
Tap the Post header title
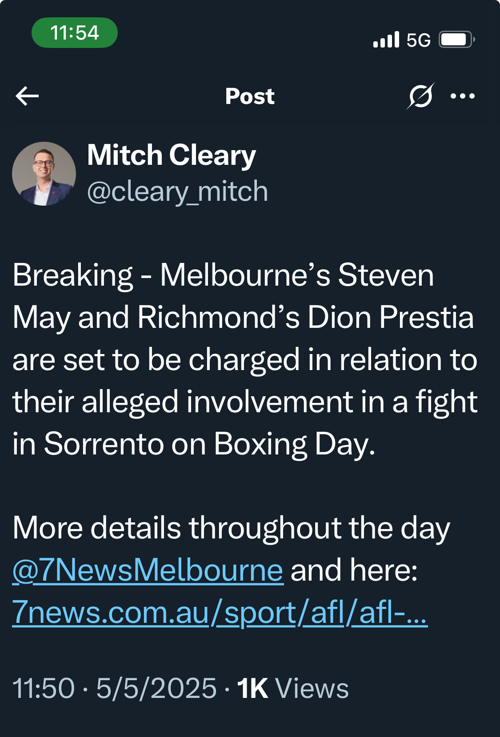[250, 96]
